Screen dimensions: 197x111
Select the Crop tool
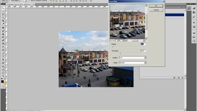click(3, 21)
